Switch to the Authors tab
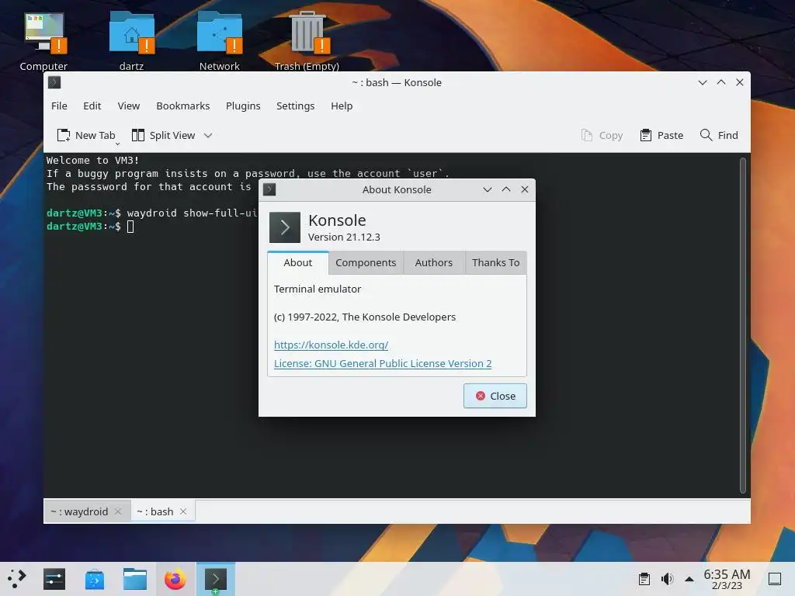Viewport: 795px width, 596px height. 434,262
